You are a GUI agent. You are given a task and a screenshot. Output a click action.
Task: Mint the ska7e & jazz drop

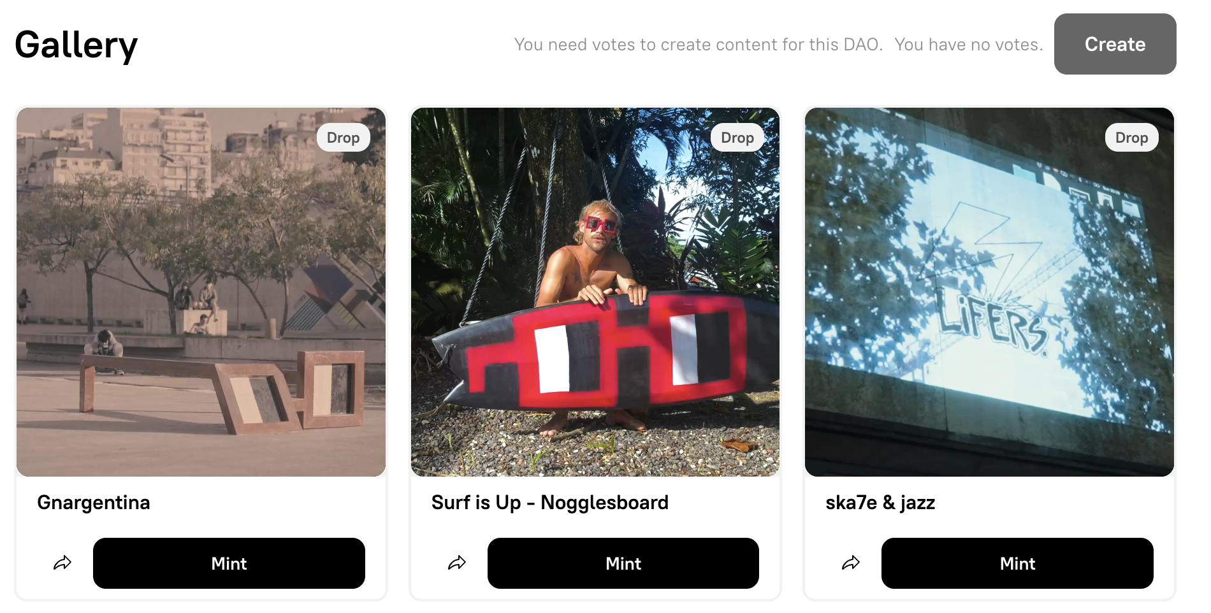[x=1017, y=563]
